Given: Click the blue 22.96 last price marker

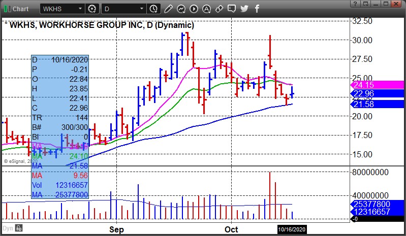Looking at the screenshot, I should [x=377, y=93].
